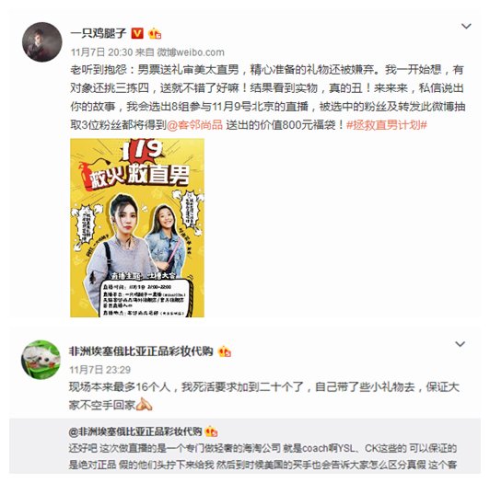
Task: Open avatar of 一只鸡腿子
Action: (x=41, y=41)
